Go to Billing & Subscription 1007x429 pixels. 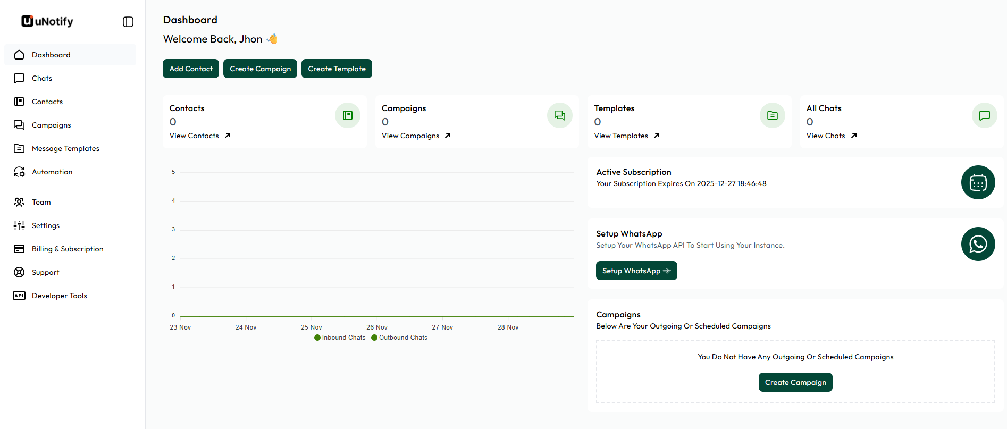[68, 249]
